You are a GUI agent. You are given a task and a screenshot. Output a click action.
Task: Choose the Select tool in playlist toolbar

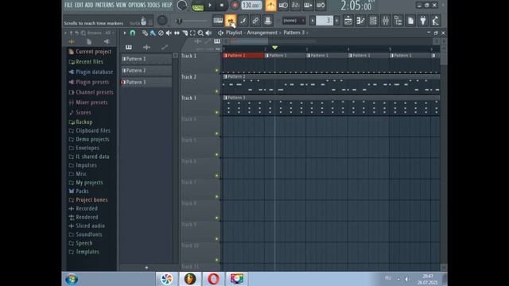tap(192, 33)
